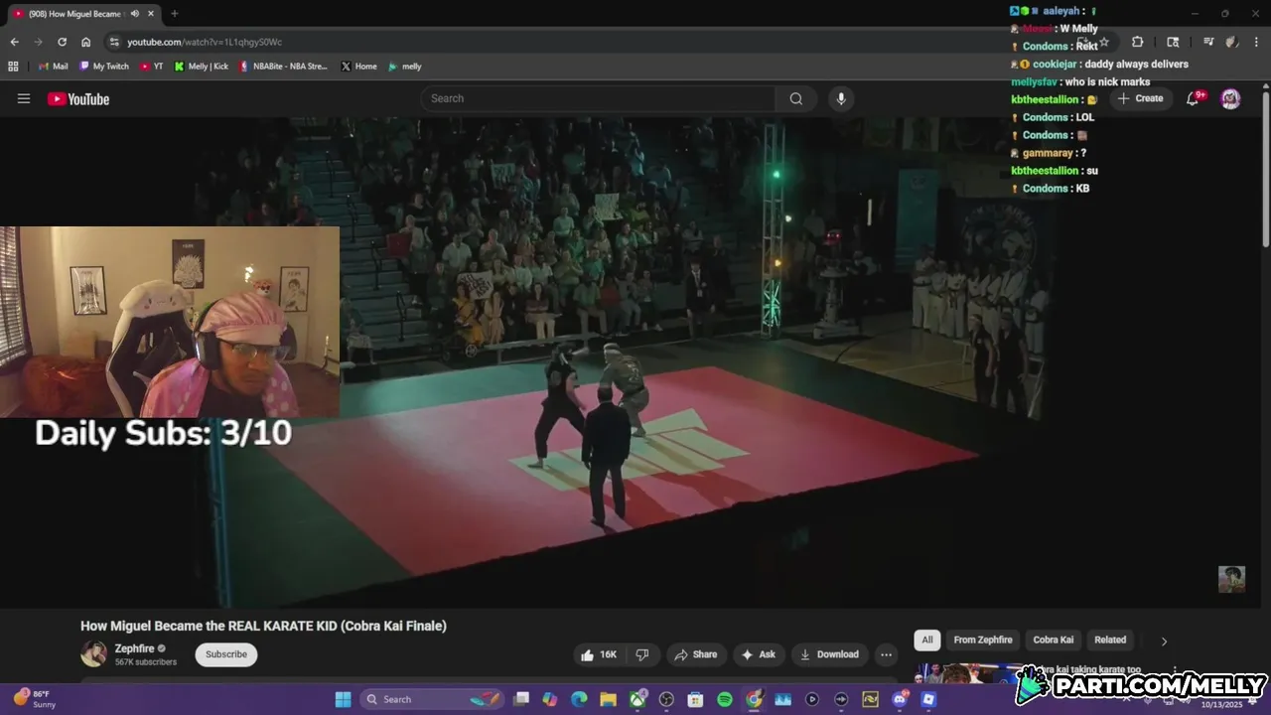Image resolution: width=1271 pixels, height=715 pixels.
Task: Open Task View from the taskbar
Action: 521,699
